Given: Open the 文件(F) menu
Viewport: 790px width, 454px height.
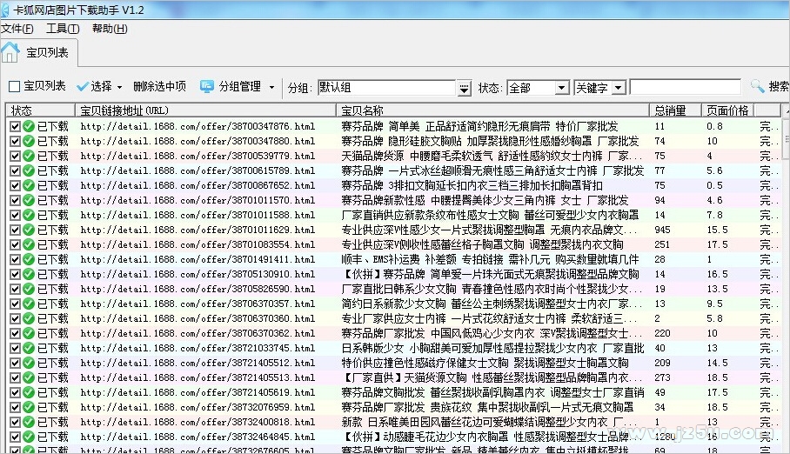Looking at the screenshot, I should 17,29.
